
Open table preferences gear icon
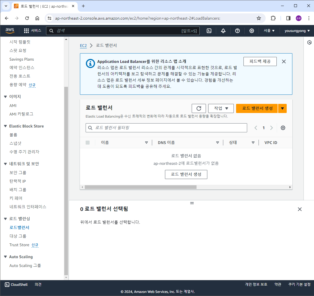pos(283,128)
